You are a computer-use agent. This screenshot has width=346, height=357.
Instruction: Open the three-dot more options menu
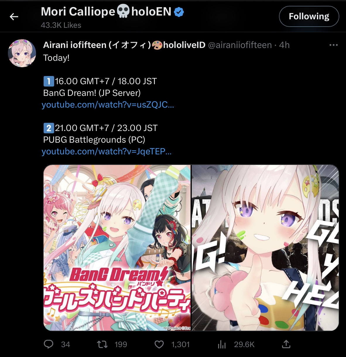point(333,45)
